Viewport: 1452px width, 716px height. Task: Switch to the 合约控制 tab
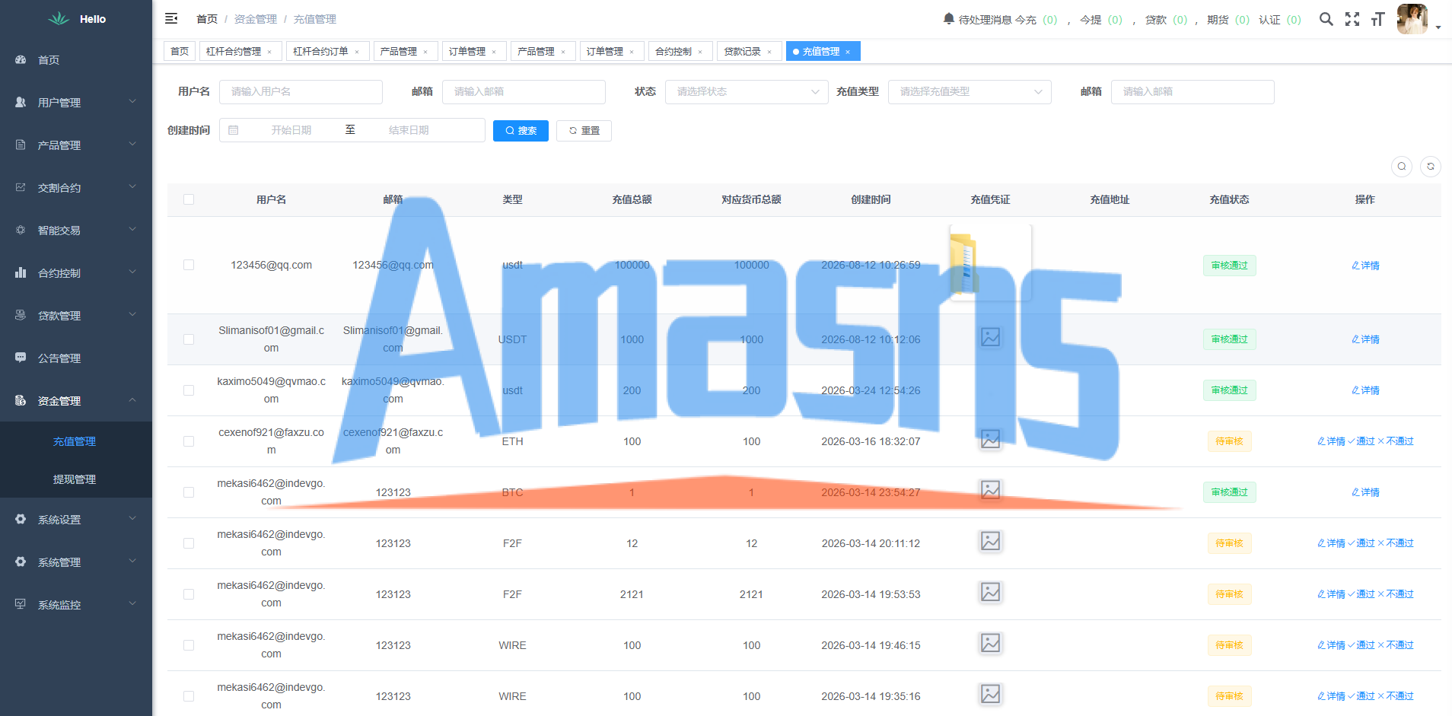coord(680,51)
